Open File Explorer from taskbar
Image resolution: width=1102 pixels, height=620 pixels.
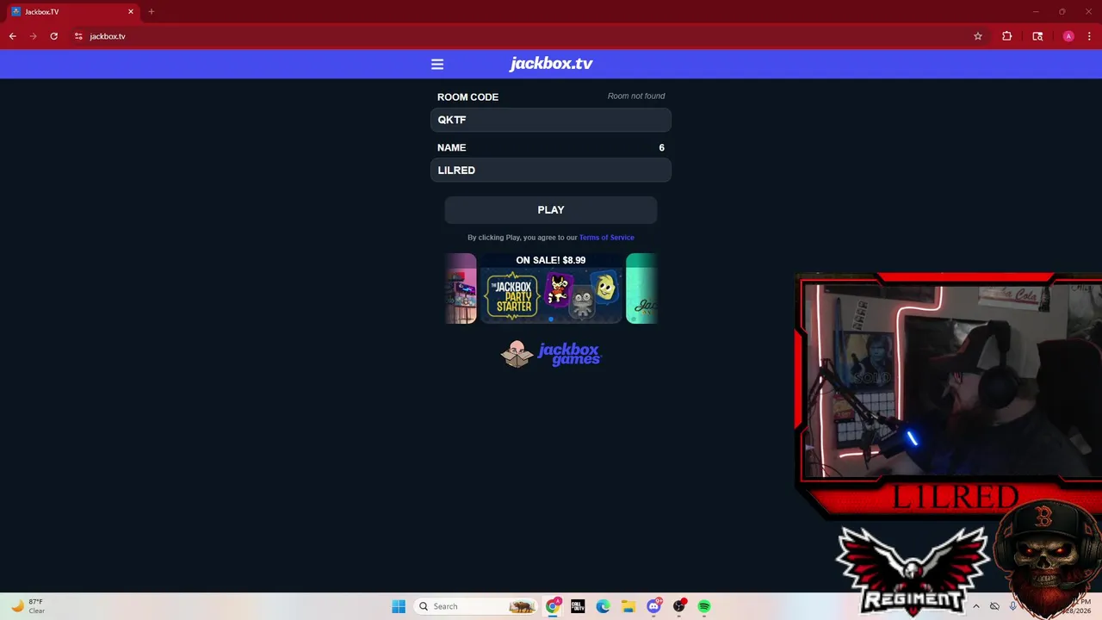(628, 606)
